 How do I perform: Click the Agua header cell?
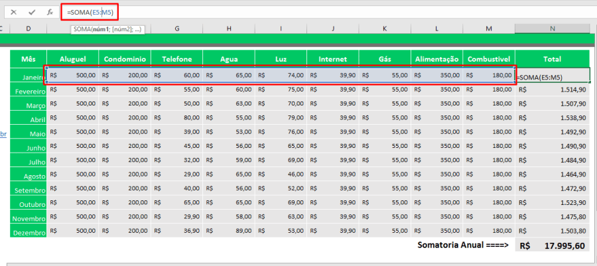[x=229, y=59]
